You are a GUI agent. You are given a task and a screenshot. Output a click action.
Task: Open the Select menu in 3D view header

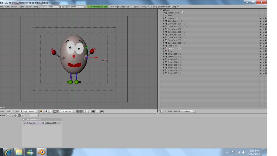click(x=9, y=111)
